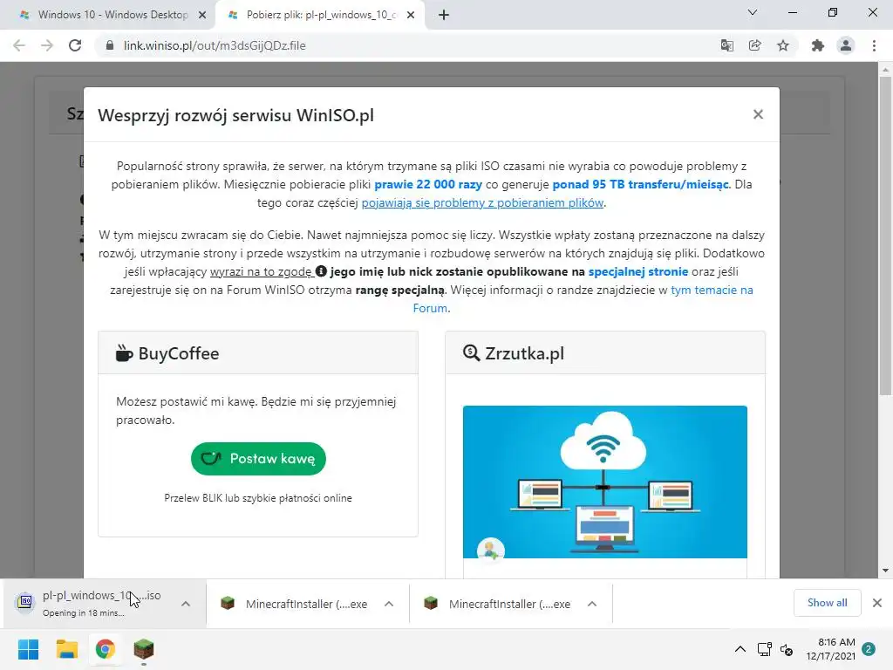The image size is (893, 670).
Task: Open File Explorer from the taskbar
Action: pos(66,649)
